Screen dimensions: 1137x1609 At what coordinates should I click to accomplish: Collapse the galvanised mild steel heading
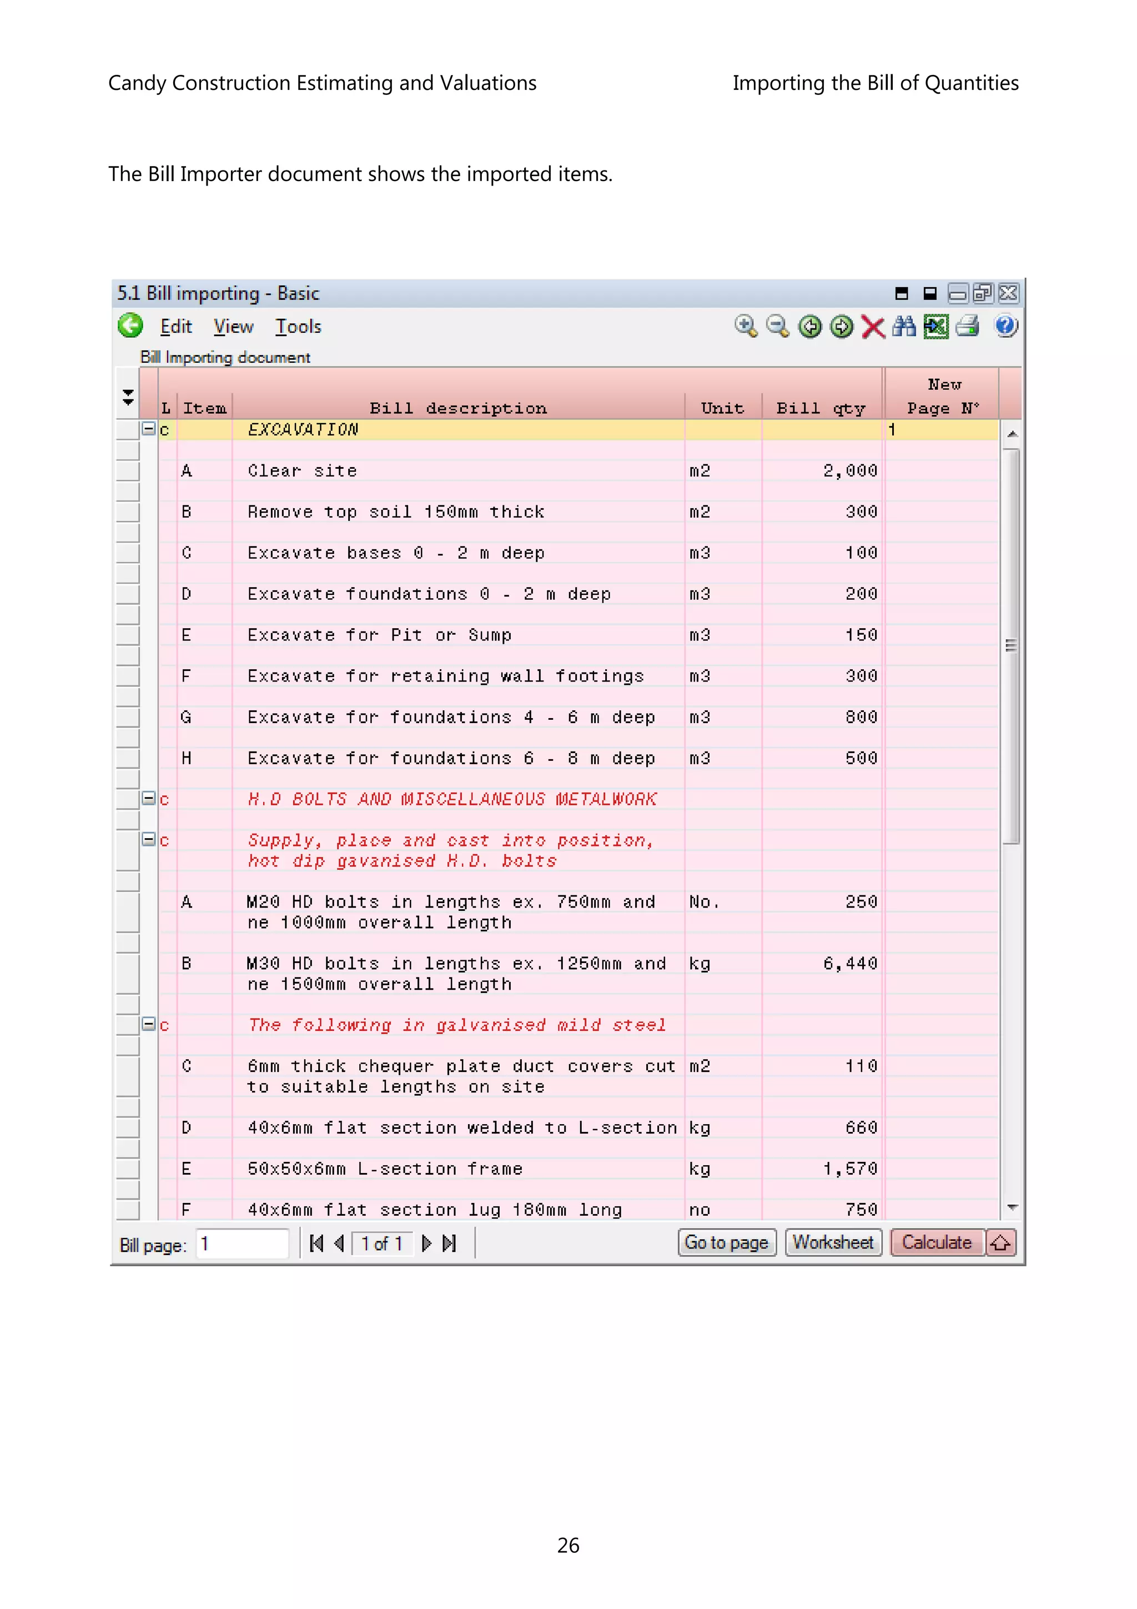click(x=149, y=1024)
